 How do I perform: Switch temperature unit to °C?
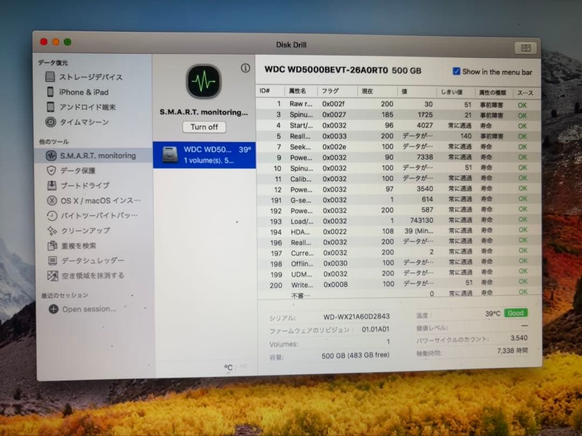coord(228,368)
